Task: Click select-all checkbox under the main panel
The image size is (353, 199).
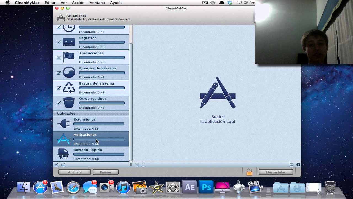Action: (x=137, y=164)
